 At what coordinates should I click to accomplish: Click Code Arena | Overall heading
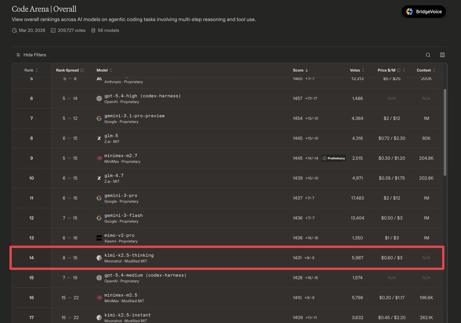pos(44,9)
